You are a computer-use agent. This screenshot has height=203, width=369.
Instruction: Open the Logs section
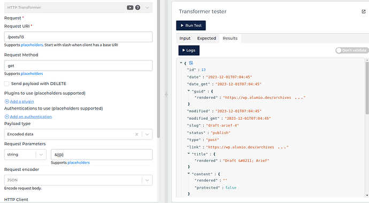point(189,50)
